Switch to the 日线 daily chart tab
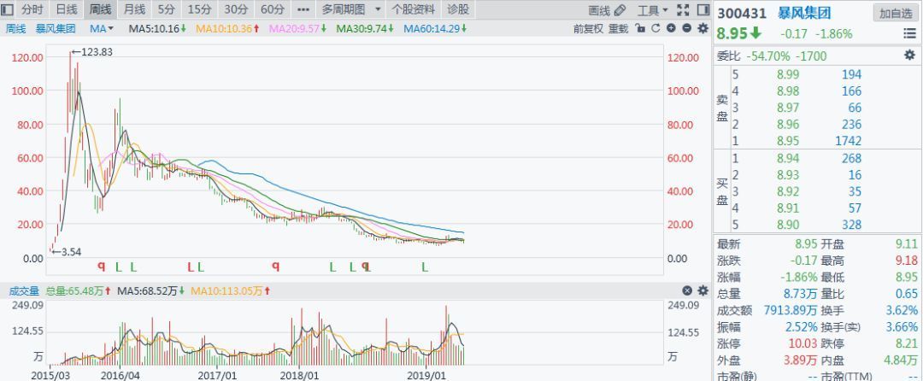 (67, 9)
